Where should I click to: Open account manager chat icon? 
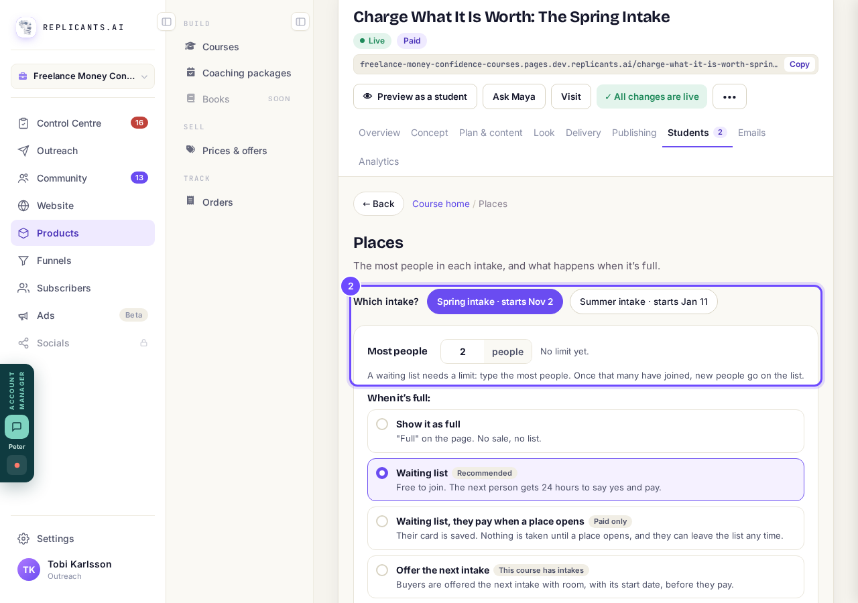[x=17, y=427]
